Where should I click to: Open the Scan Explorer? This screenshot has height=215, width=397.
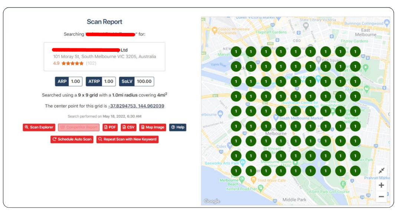(39, 127)
